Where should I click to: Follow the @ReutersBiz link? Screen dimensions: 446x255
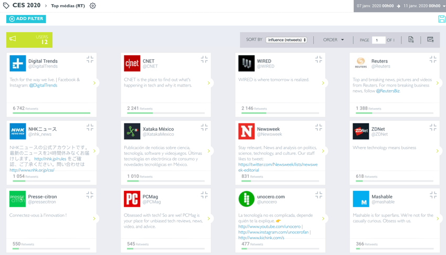tap(387, 91)
